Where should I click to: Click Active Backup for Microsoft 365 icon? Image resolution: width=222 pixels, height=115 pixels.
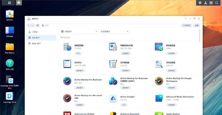coord(67,98)
